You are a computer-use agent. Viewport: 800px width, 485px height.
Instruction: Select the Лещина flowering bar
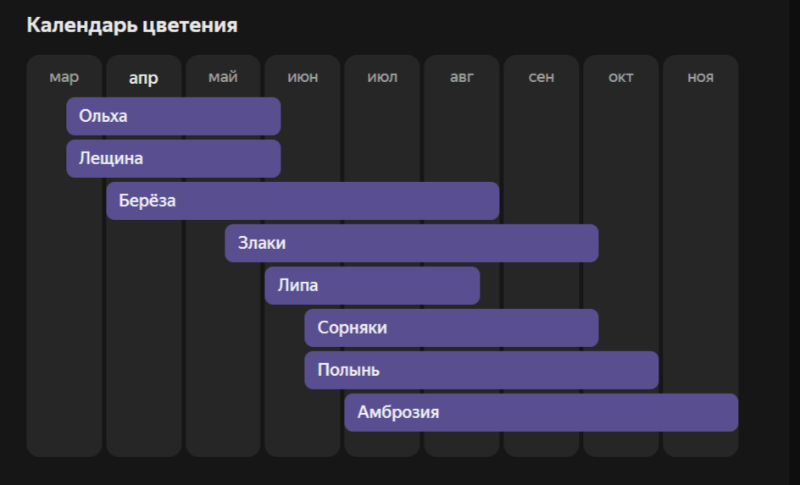coord(173,158)
